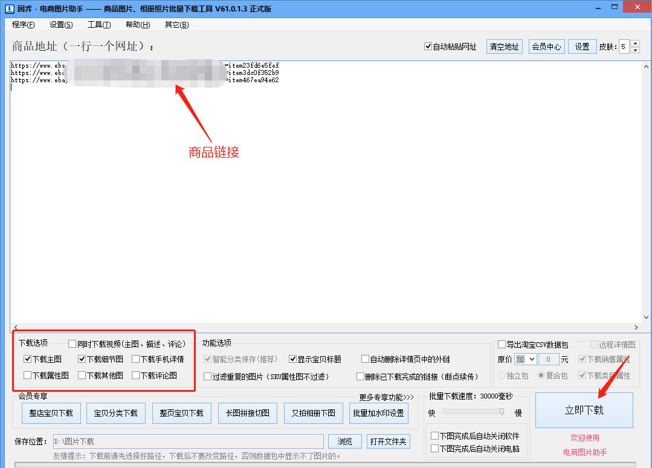Decrease the 皮肤 number with down arrow

[x=635, y=50]
